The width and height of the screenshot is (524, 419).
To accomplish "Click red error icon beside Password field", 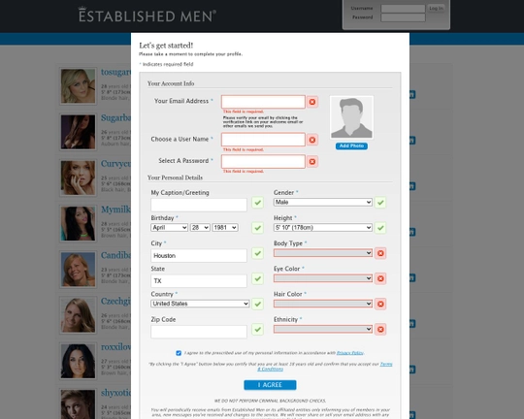I will pyautogui.click(x=312, y=162).
